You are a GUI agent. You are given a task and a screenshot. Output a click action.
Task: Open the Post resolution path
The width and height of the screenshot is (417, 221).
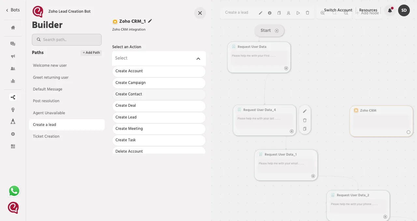(67, 101)
